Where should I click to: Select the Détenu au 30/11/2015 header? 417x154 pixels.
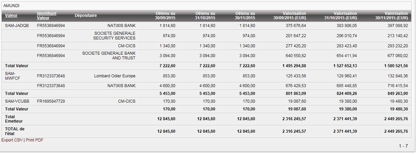coord(245,16)
